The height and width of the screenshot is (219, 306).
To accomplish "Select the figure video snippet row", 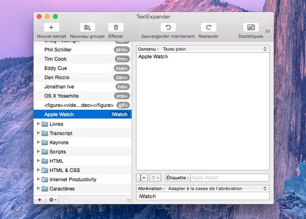I will 83,105.
